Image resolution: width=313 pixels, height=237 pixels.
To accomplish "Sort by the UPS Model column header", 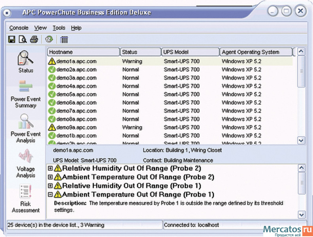I will [x=190, y=52].
